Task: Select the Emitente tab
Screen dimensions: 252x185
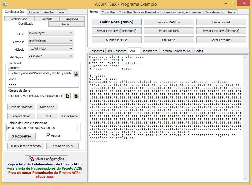Action: [47, 19]
